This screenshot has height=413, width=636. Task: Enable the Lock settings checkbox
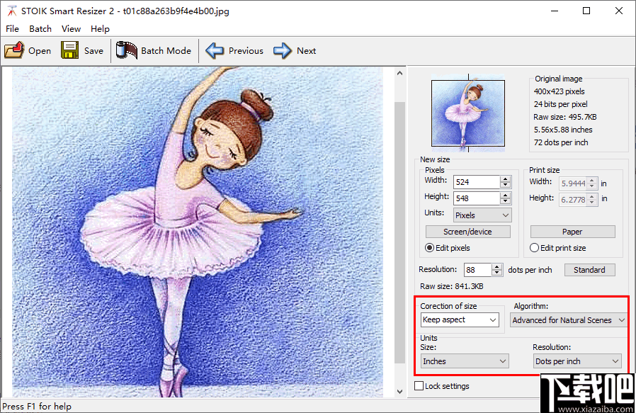click(419, 386)
